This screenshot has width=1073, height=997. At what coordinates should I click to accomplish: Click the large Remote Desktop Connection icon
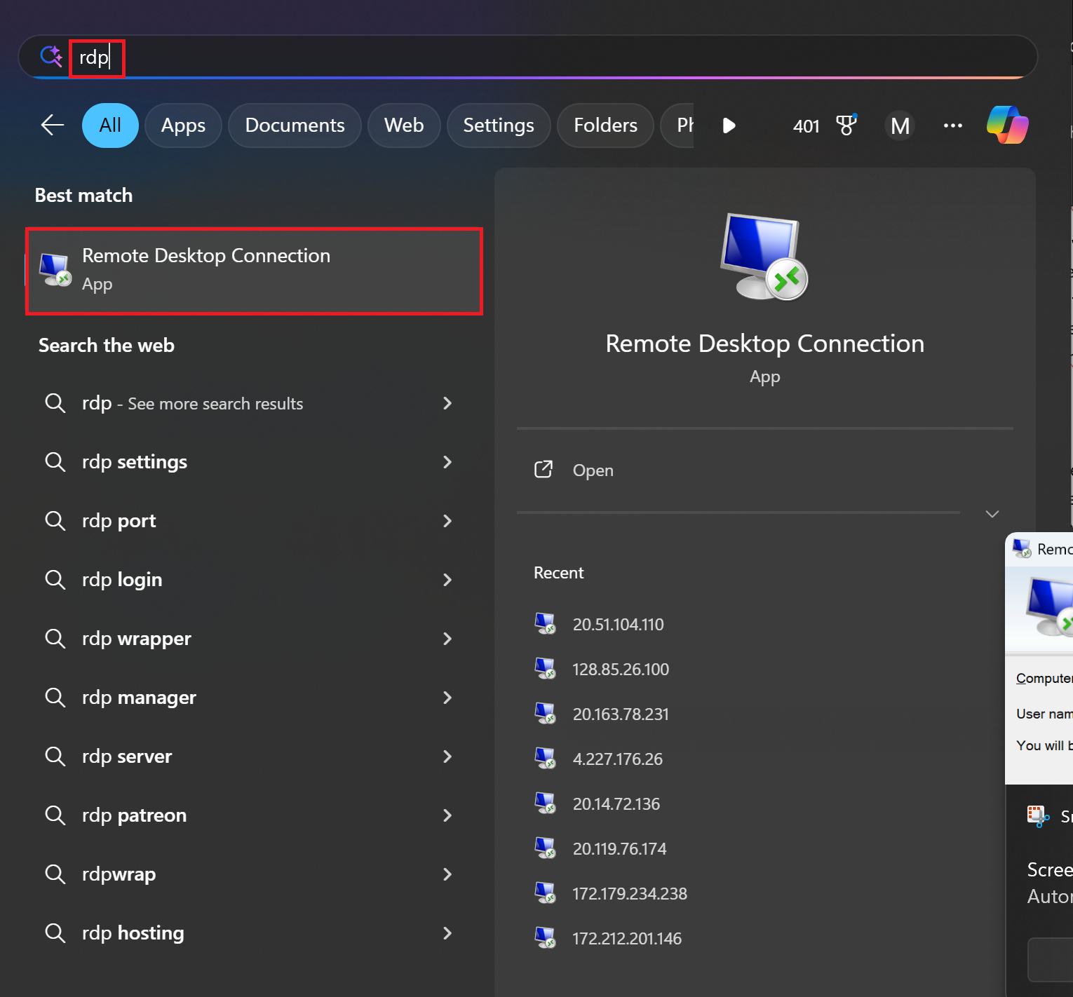pyautogui.click(x=764, y=257)
